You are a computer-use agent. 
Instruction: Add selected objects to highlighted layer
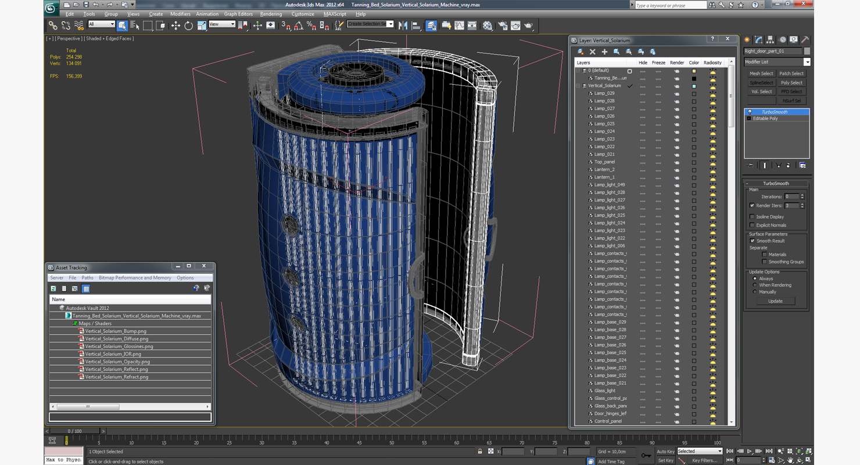coord(604,52)
